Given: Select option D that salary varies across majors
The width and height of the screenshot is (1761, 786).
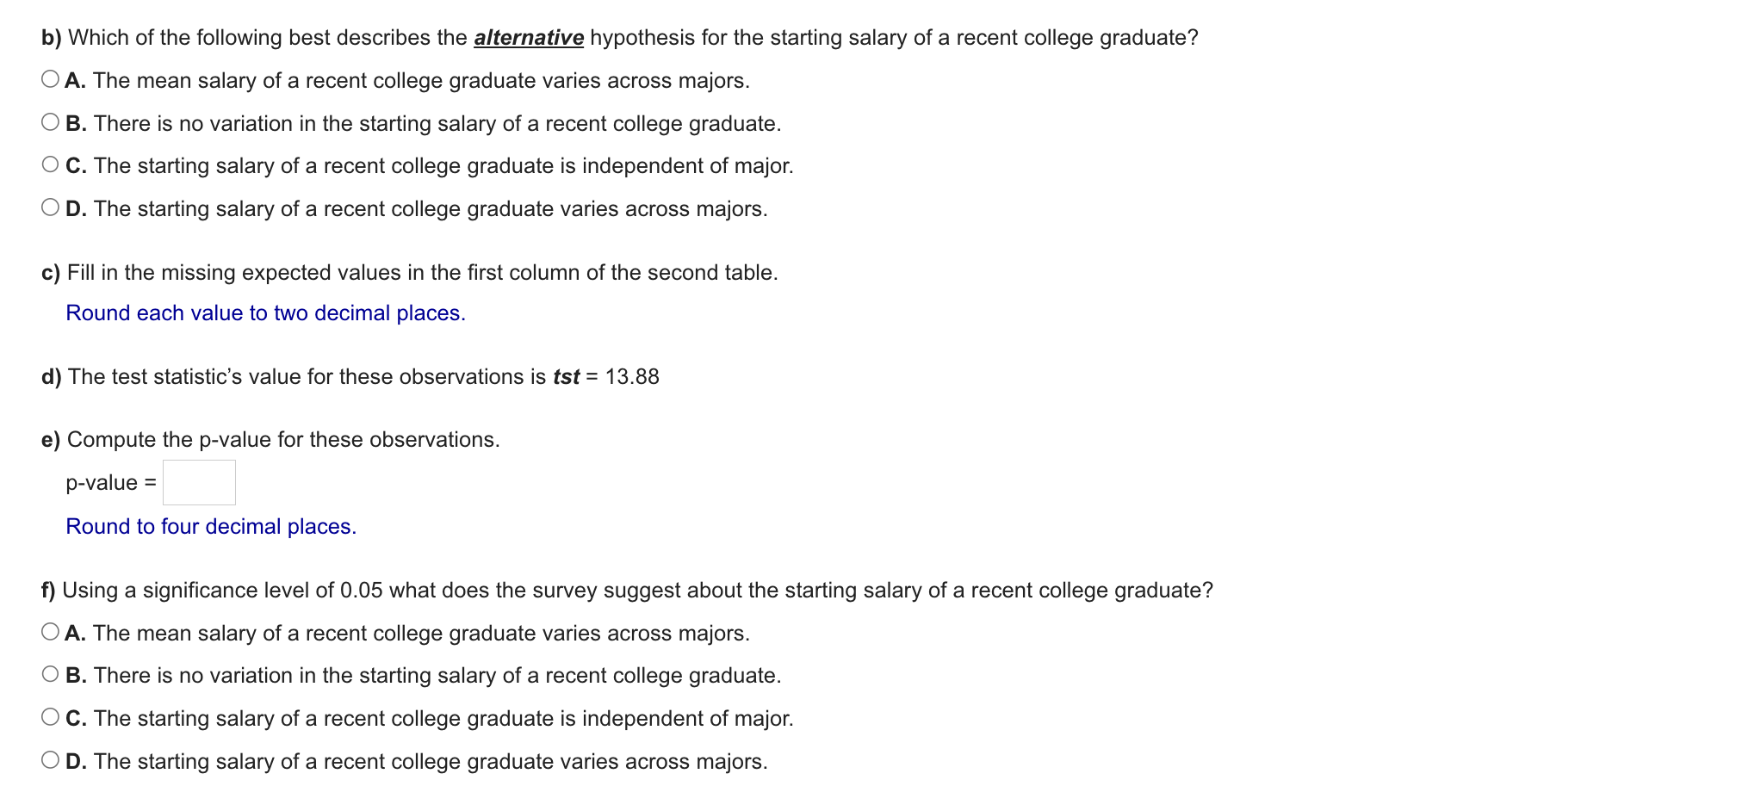Looking at the screenshot, I should [49, 205].
